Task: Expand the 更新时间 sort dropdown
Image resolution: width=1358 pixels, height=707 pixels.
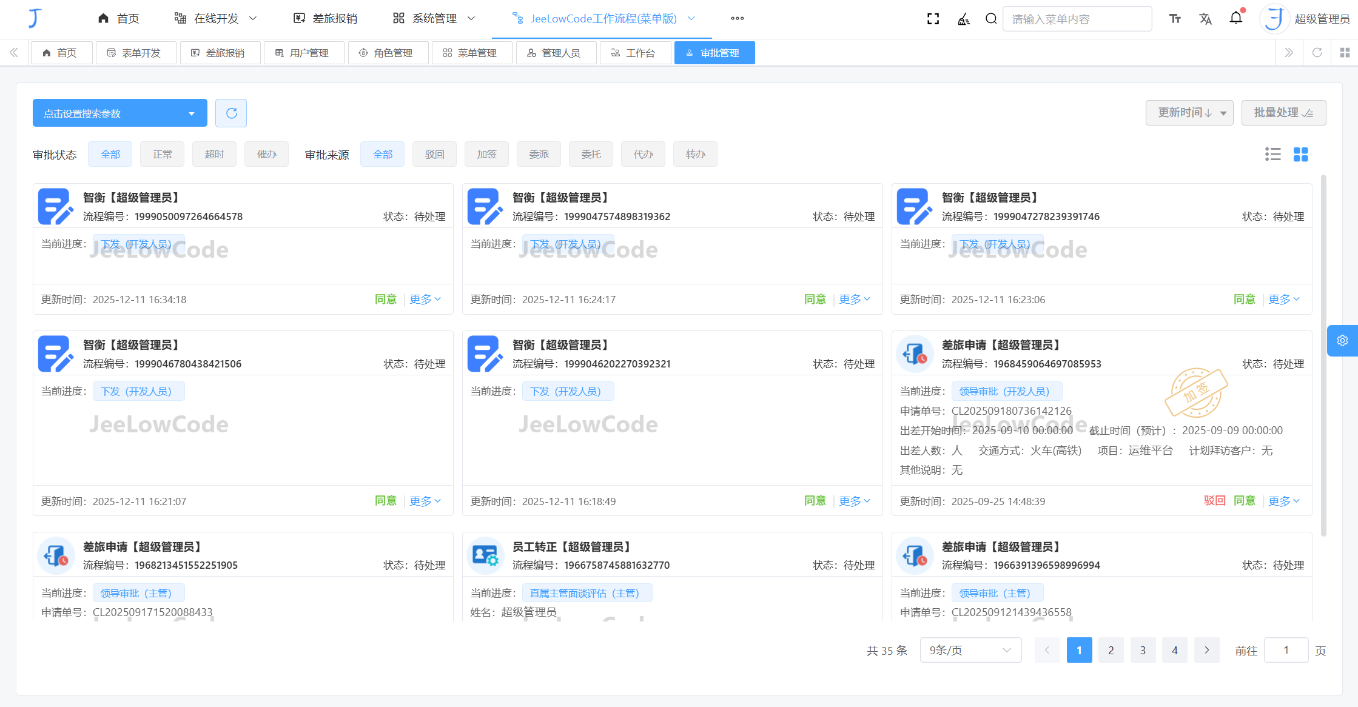Action: pyautogui.click(x=1189, y=113)
